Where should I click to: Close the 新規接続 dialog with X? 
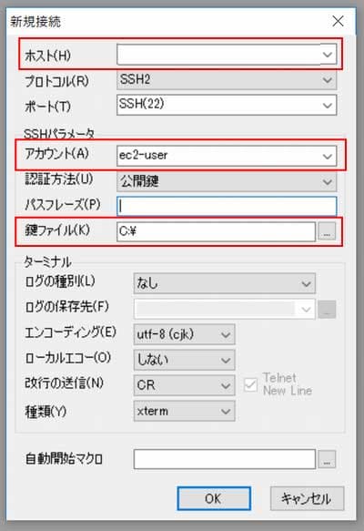[x=338, y=21]
